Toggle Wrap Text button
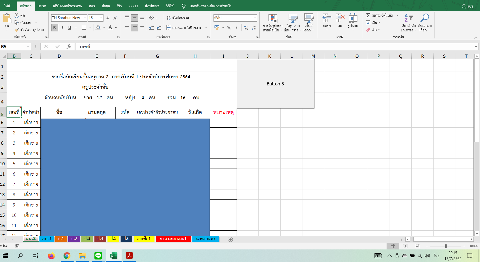This screenshot has height=262, width=480. 178,18
